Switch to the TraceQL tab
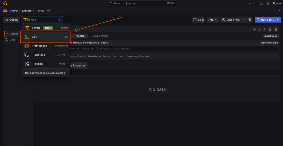The image size is (283, 146). coord(79,36)
